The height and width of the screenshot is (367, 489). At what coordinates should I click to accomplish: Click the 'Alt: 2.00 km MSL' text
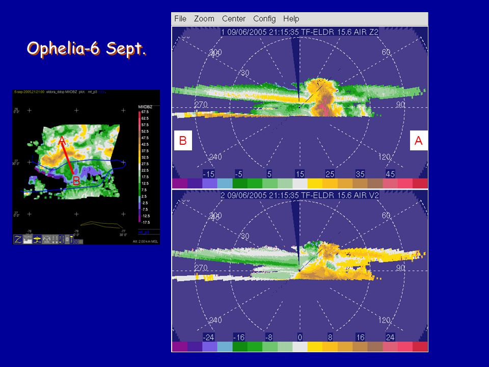tap(145, 242)
